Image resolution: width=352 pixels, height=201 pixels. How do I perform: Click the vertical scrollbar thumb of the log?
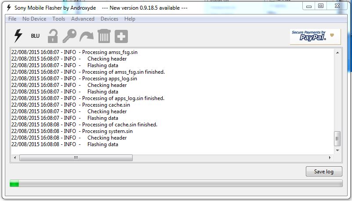click(337, 139)
